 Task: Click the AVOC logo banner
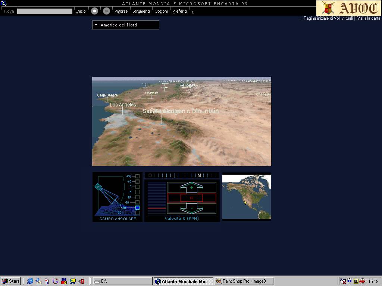(x=349, y=8)
